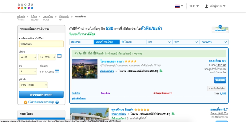Click the ชายหาดหัวหิน location link

tap(119, 114)
